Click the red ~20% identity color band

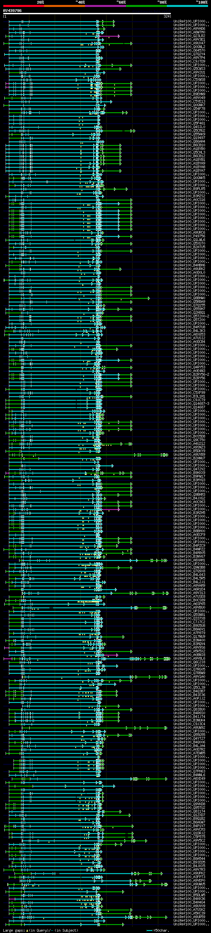coord(23,6)
